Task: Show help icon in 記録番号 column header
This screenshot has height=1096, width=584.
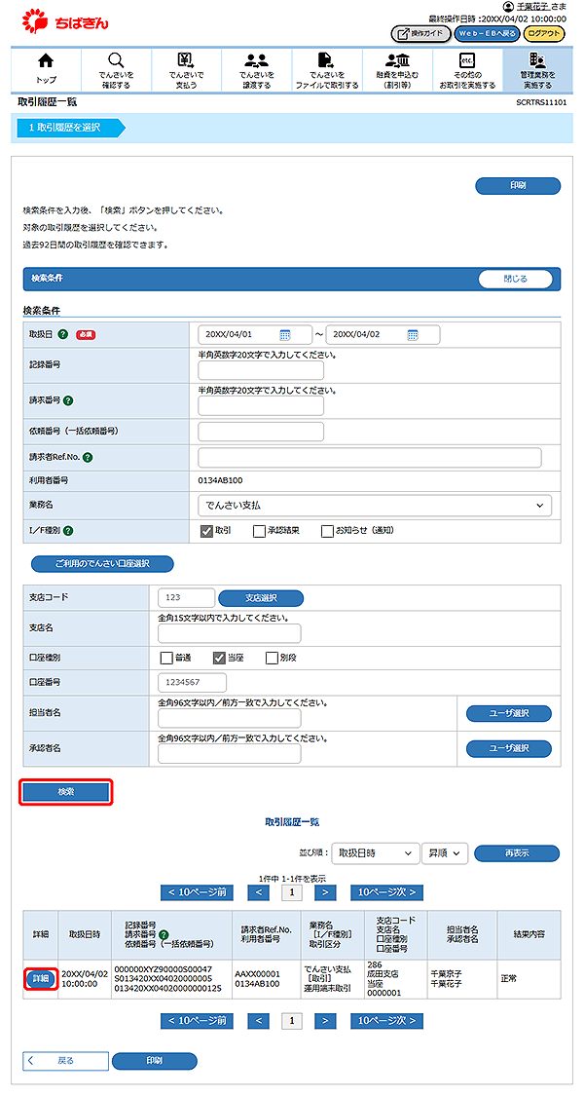Action: 164,934
